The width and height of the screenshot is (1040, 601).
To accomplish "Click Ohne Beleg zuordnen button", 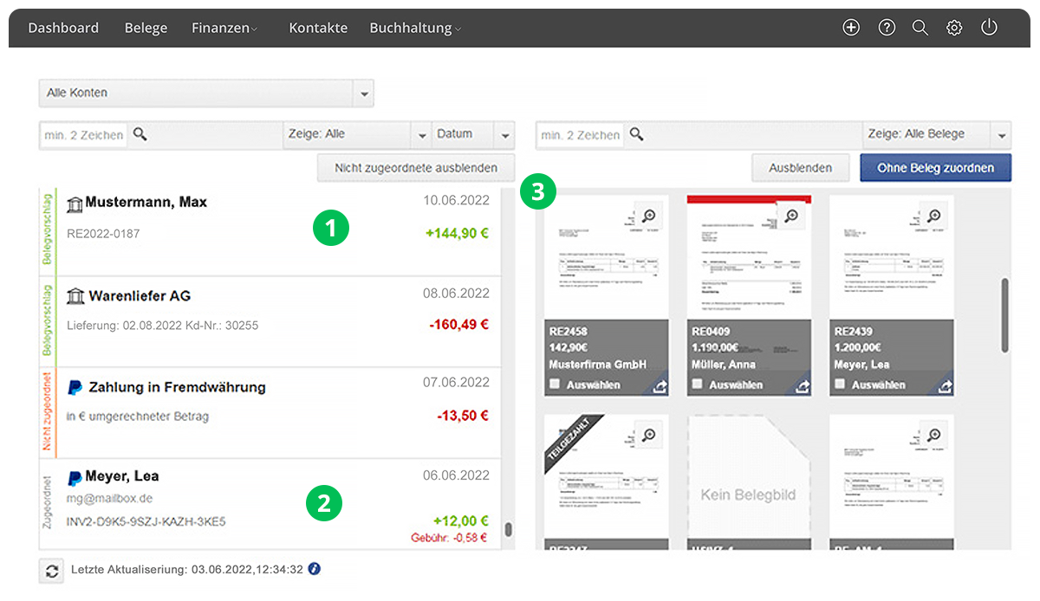I will point(935,168).
